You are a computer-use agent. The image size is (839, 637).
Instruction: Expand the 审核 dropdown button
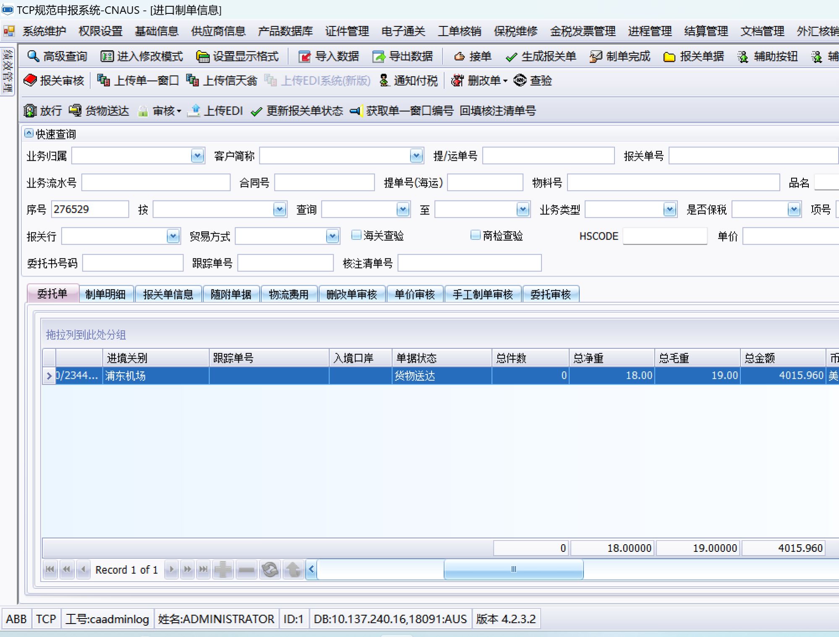coord(179,111)
